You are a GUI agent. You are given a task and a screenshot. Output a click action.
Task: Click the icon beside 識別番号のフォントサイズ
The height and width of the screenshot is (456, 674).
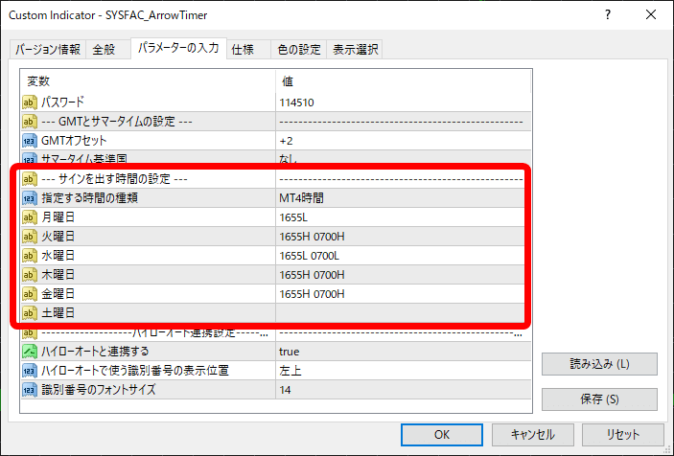[x=30, y=390]
